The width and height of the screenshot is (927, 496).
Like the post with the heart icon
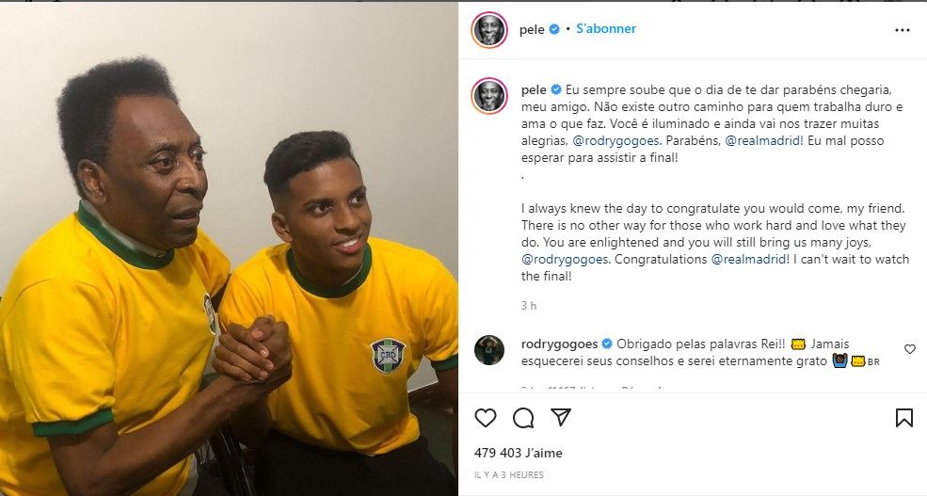pyautogui.click(x=486, y=418)
